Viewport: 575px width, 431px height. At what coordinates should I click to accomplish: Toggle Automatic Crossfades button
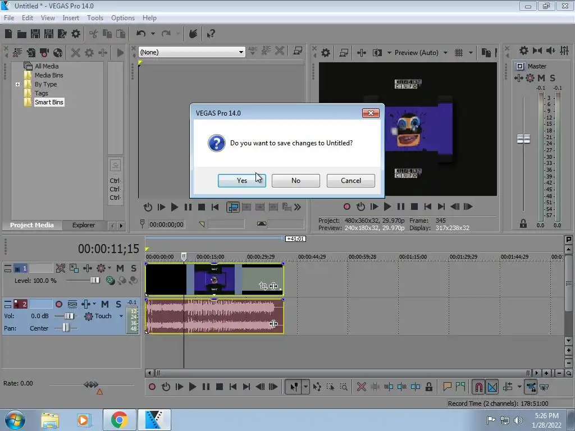point(492,387)
